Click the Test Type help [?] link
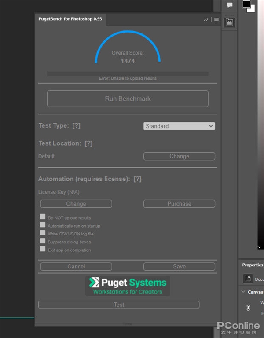 (x=76, y=125)
